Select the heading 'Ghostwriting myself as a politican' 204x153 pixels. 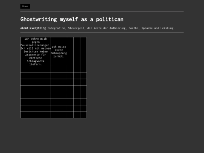(x=72, y=19)
